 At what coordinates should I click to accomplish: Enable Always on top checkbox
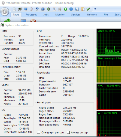(68, 132)
